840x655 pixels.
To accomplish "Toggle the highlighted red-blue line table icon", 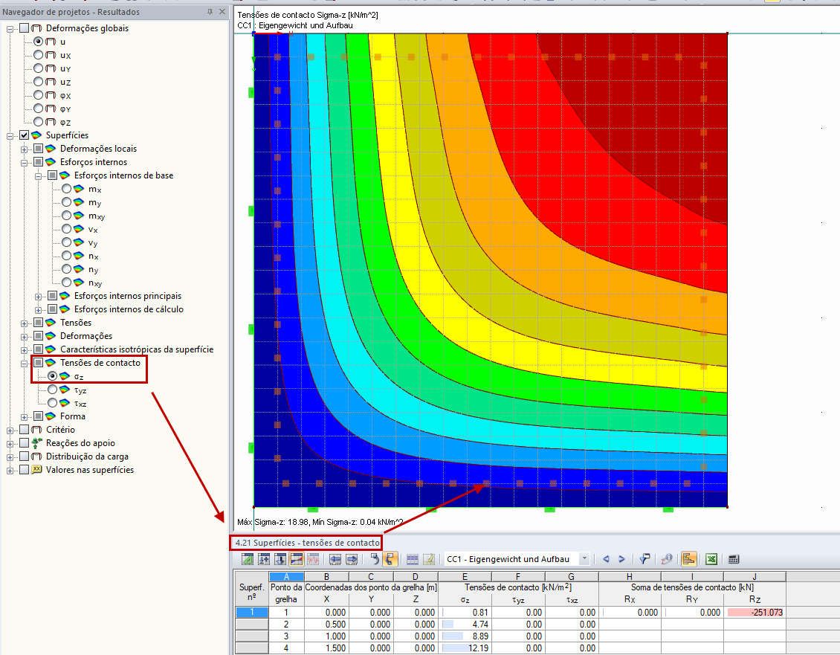I will click(297, 559).
